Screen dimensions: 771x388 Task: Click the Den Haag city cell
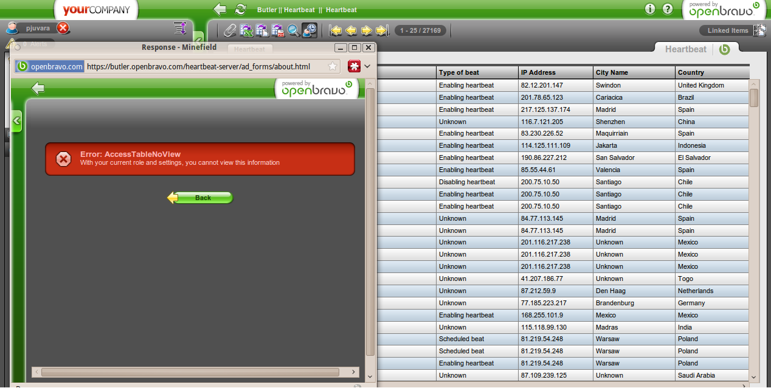coord(635,291)
